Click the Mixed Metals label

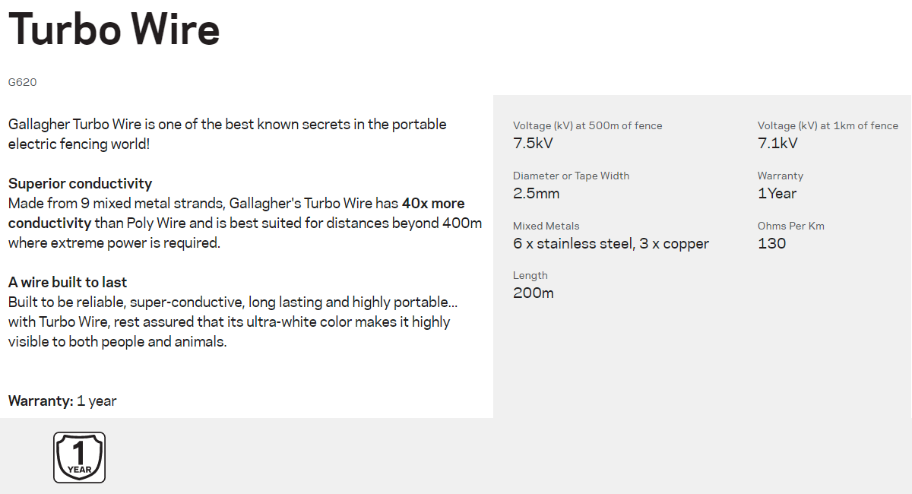(x=546, y=226)
